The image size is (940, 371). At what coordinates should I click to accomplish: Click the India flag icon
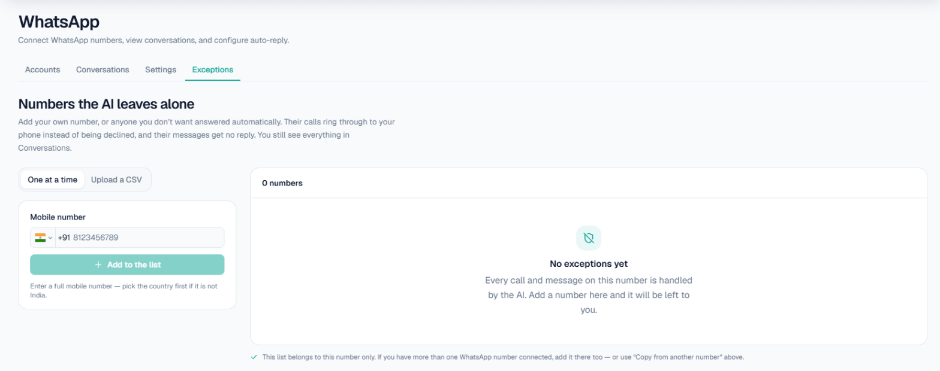(x=40, y=238)
